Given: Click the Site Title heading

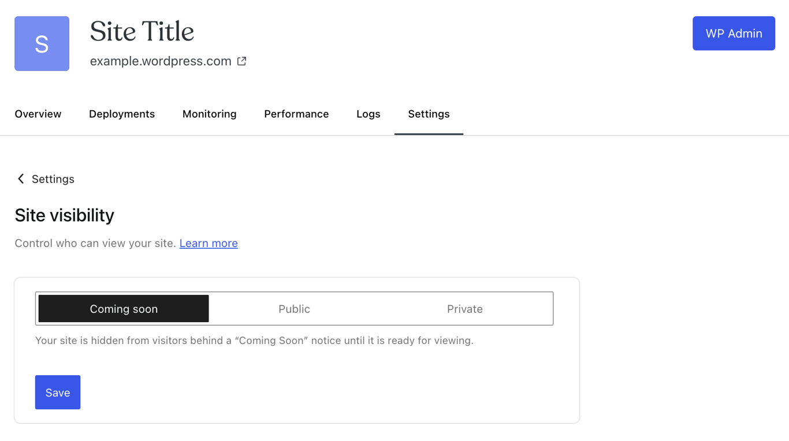Looking at the screenshot, I should pos(142,32).
